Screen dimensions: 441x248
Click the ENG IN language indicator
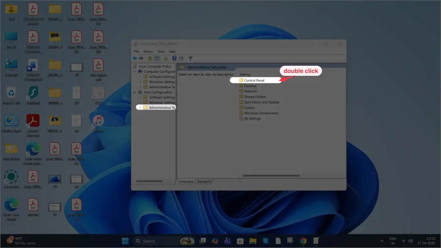tap(393, 241)
